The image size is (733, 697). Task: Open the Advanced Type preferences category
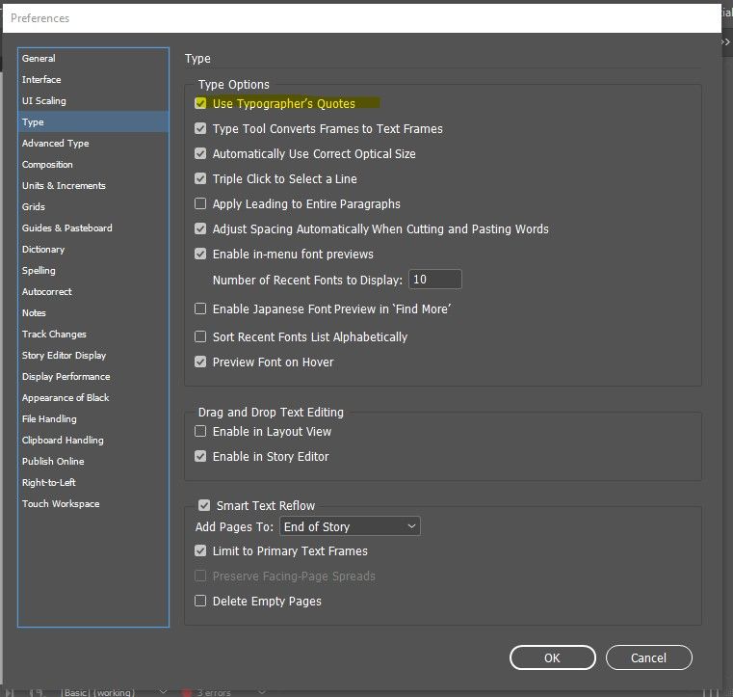tap(56, 144)
